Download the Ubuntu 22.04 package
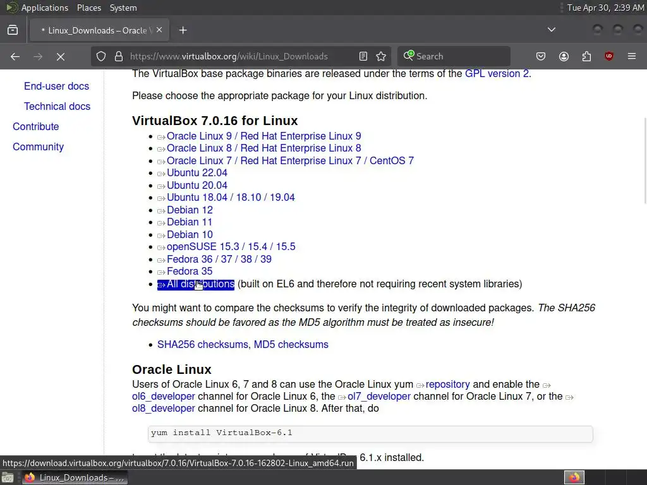The height and width of the screenshot is (485, 647). (x=197, y=173)
